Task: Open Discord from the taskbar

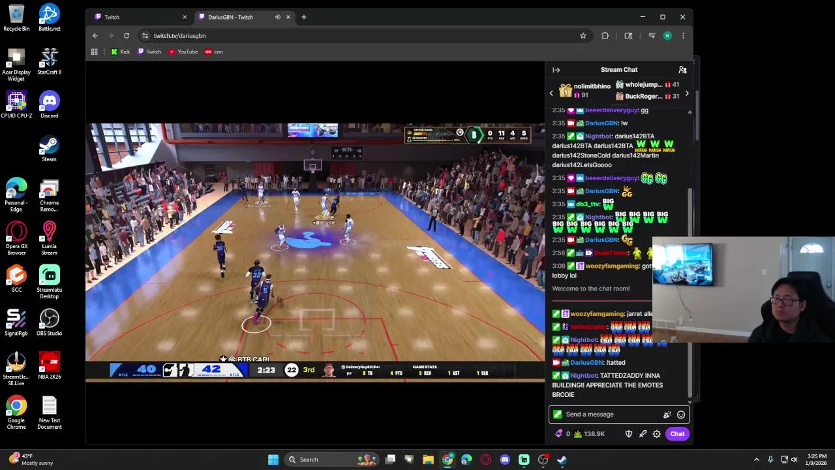Action: click(505, 460)
